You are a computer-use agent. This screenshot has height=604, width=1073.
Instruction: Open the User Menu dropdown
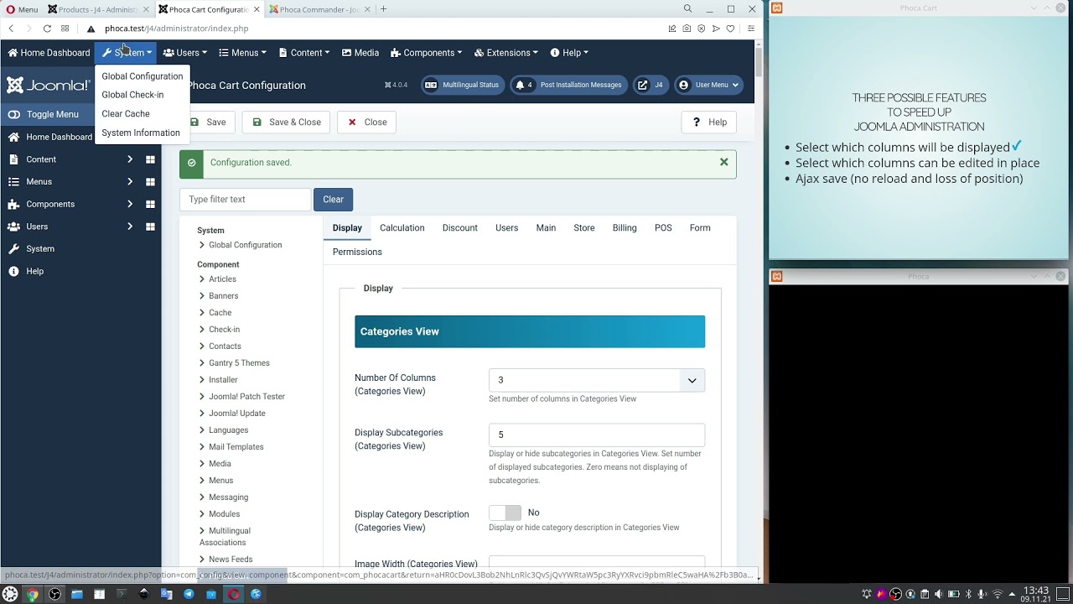click(709, 85)
